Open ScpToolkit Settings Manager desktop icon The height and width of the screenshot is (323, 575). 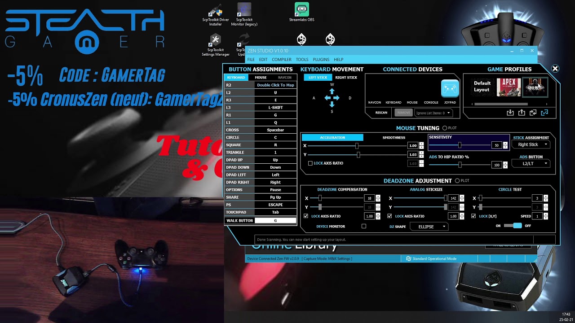[216, 45]
